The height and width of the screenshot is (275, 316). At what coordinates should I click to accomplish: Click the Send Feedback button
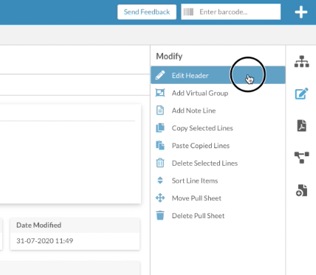pos(147,12)
